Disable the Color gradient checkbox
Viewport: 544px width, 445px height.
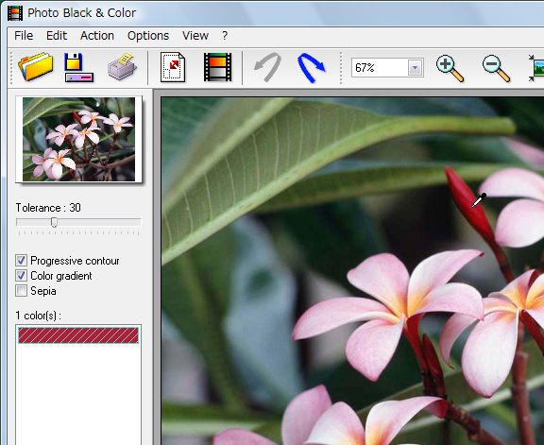pyautogui.click(x=21, y=276)
